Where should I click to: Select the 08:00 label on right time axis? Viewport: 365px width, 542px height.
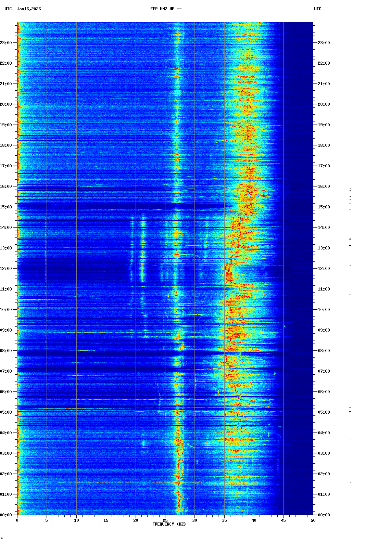pyautogui.click(x=324, y=351)
